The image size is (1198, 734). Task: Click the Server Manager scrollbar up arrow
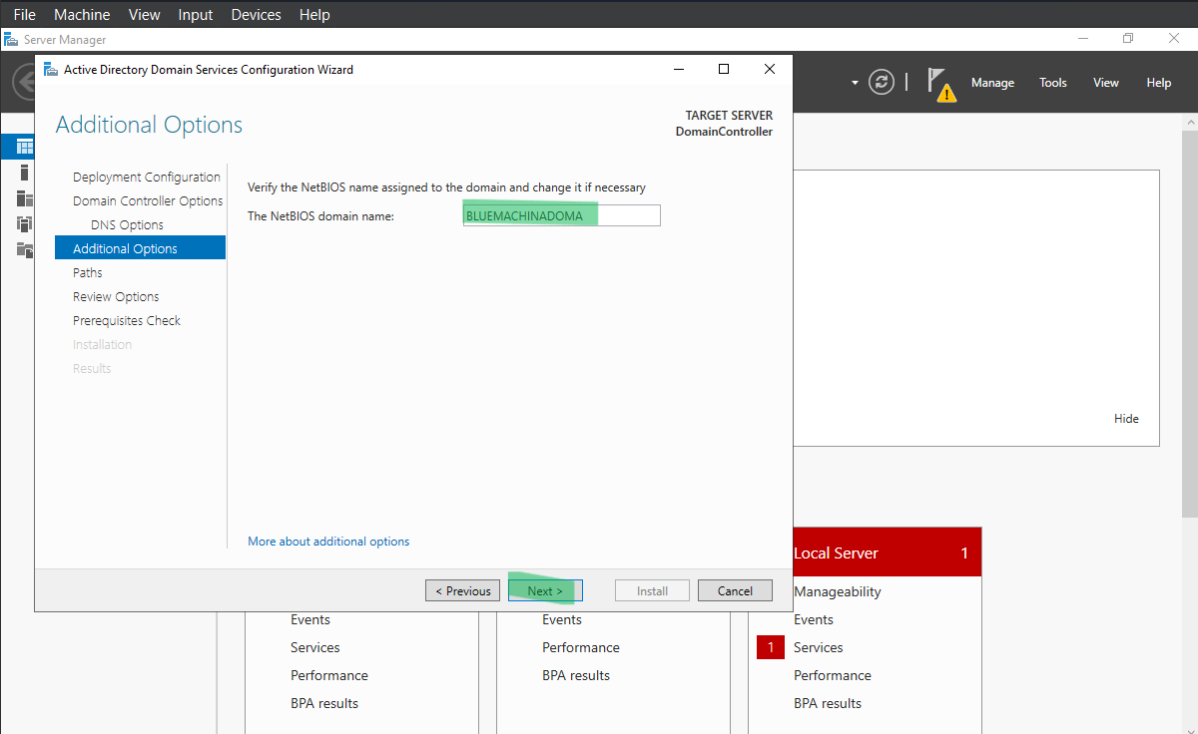(x=1190, y=123)
